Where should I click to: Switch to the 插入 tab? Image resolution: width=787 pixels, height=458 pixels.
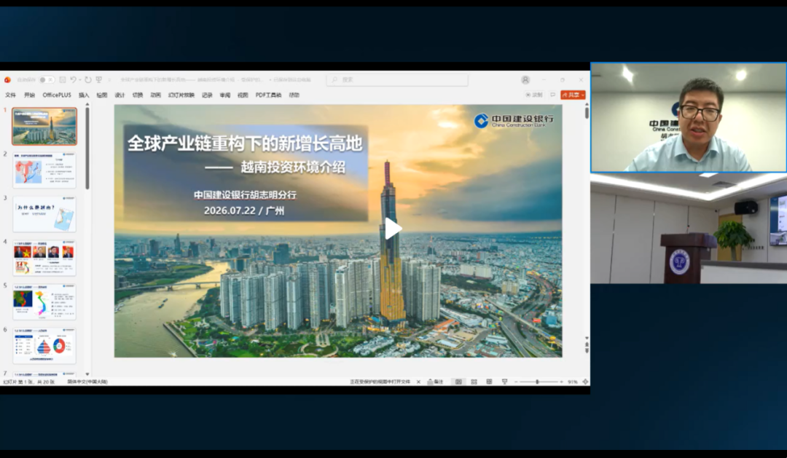[x=84, y=95]
